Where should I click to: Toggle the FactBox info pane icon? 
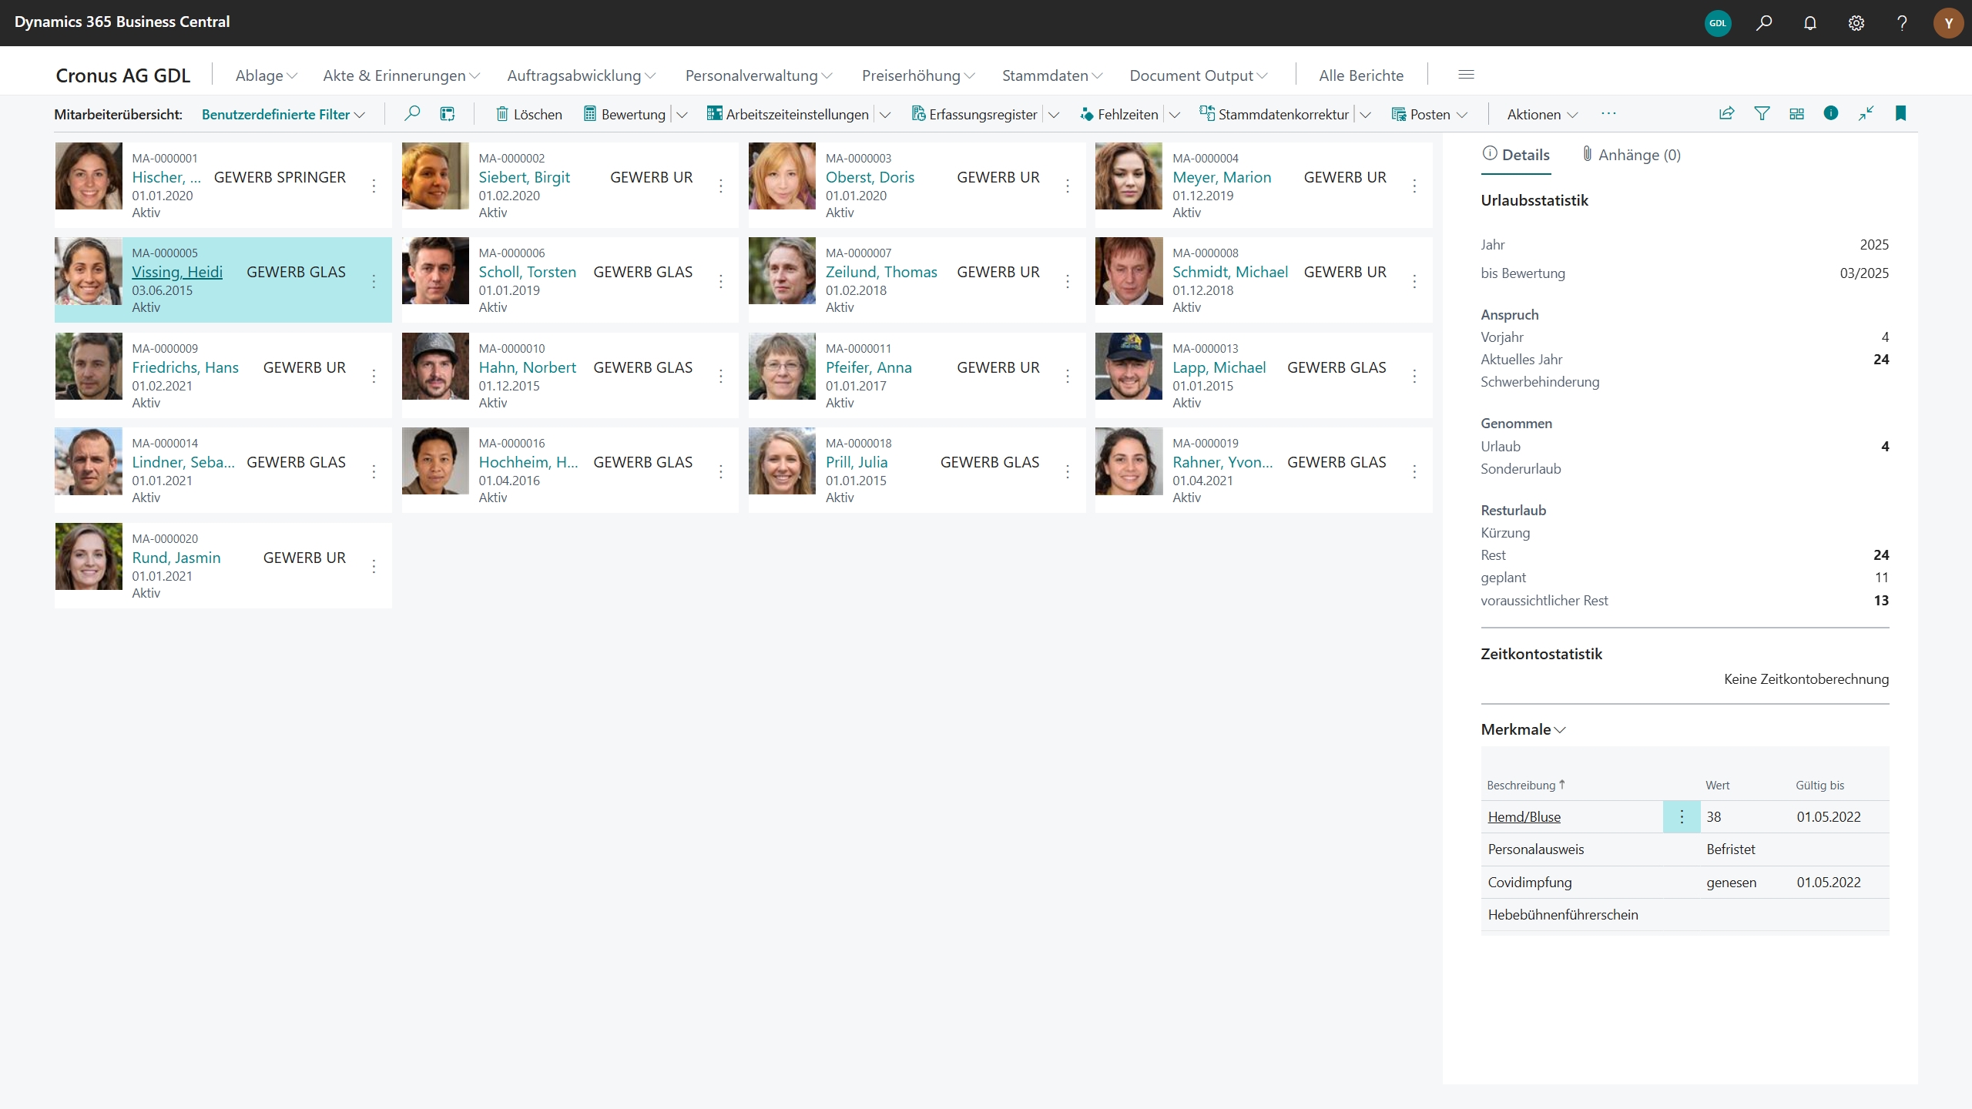click(x=1831, y=114)
